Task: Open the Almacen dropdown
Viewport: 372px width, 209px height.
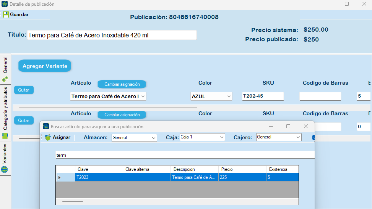Action: (x=134, y=138)
